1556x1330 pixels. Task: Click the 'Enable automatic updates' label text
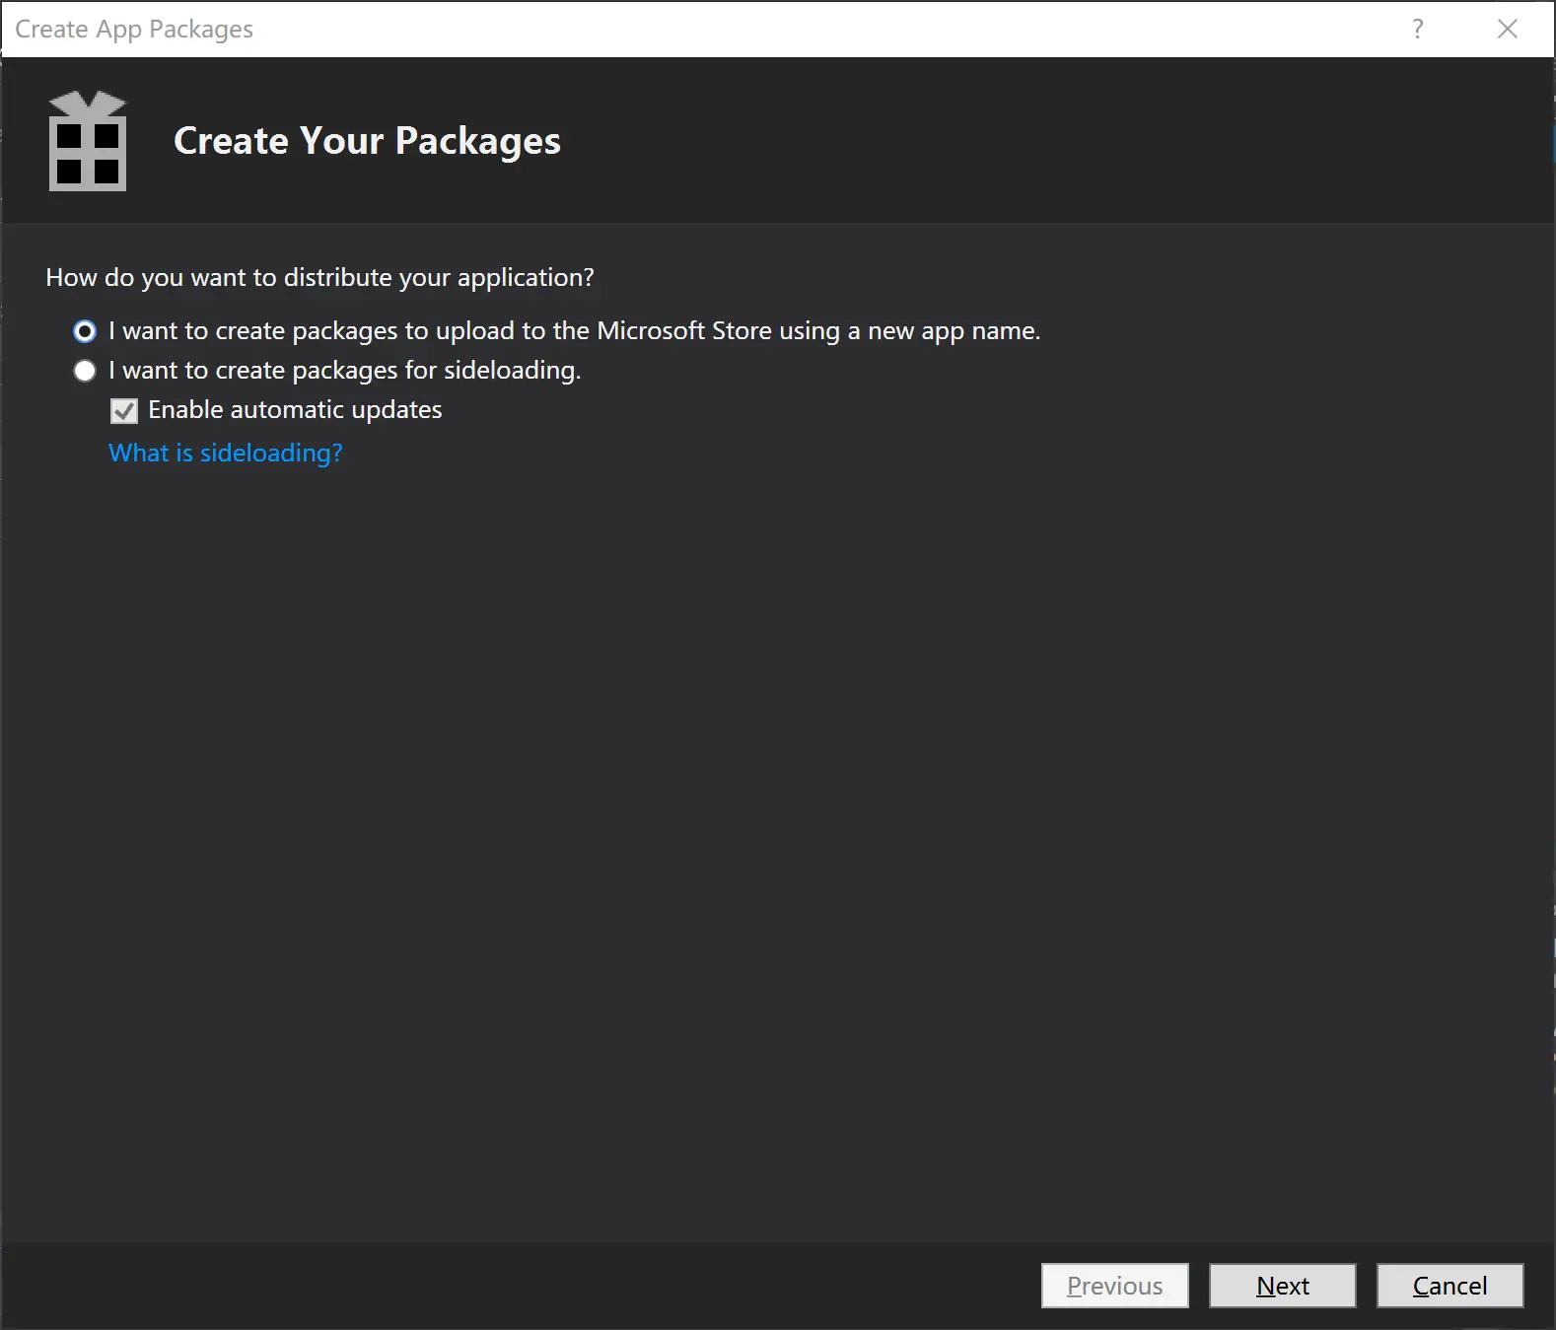pos(295,410)
